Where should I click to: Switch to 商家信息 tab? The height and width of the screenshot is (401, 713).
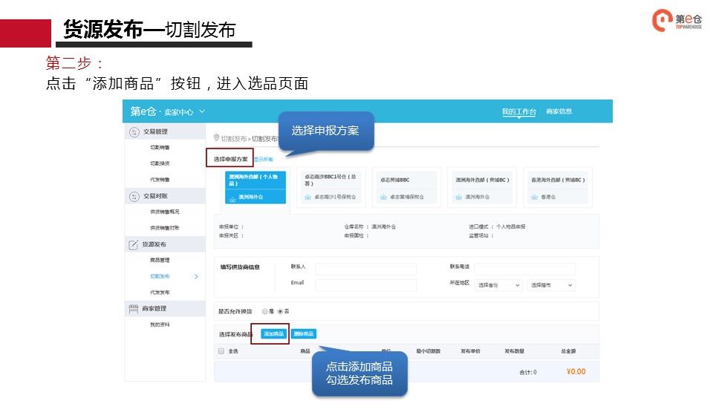click(559, 111)
